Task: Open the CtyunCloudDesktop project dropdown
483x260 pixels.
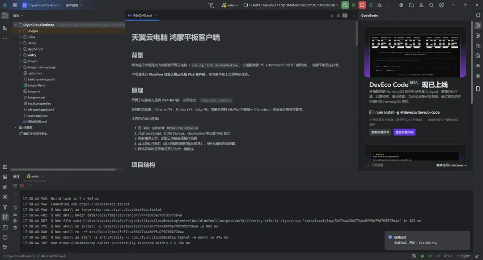Action: click(x=42, y=5)
